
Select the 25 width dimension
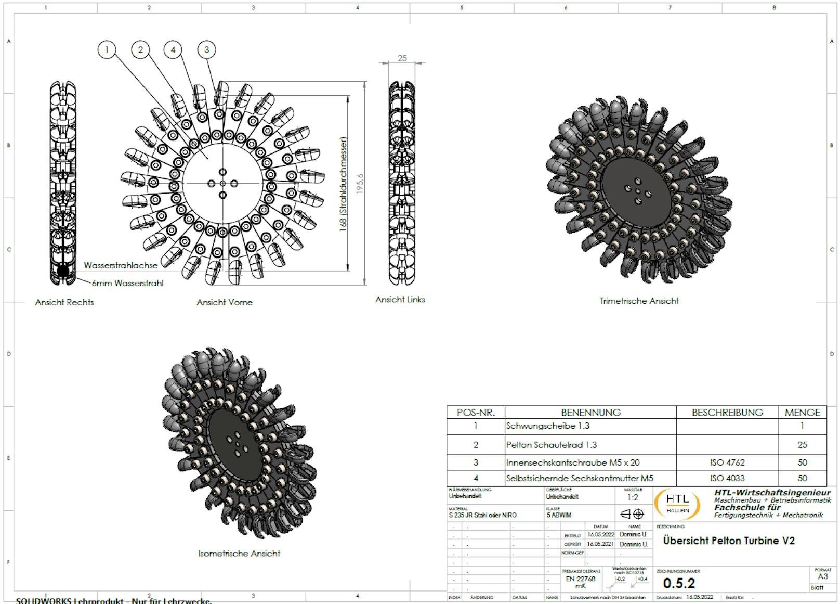click(402, 58)
